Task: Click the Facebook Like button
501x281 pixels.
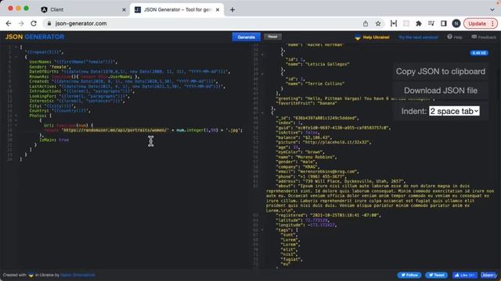Action: pyautogui.click(x=464, y=275)
